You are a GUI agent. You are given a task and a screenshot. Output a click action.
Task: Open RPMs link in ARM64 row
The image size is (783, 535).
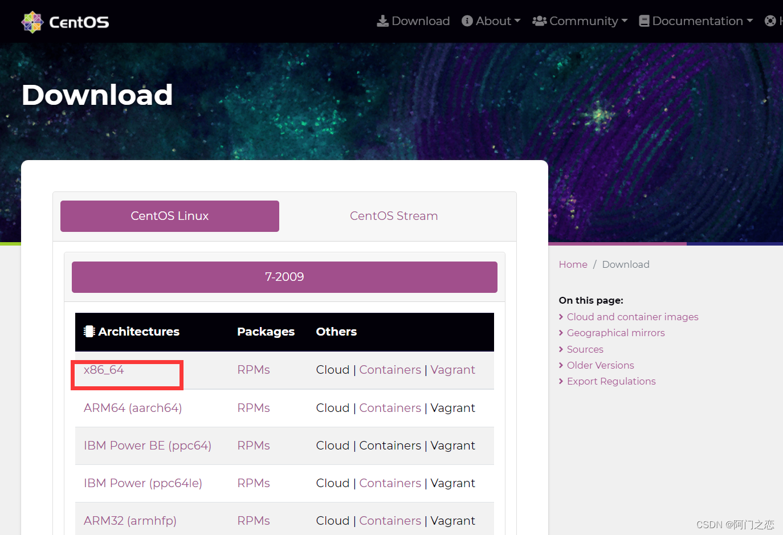254,408
